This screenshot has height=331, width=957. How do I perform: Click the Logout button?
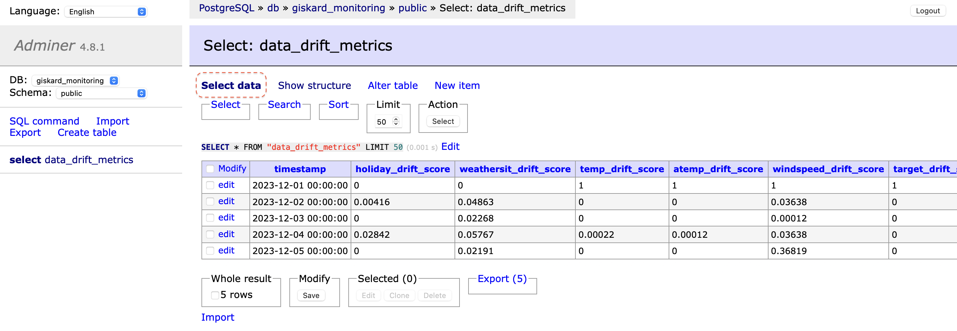click(928, 11)
